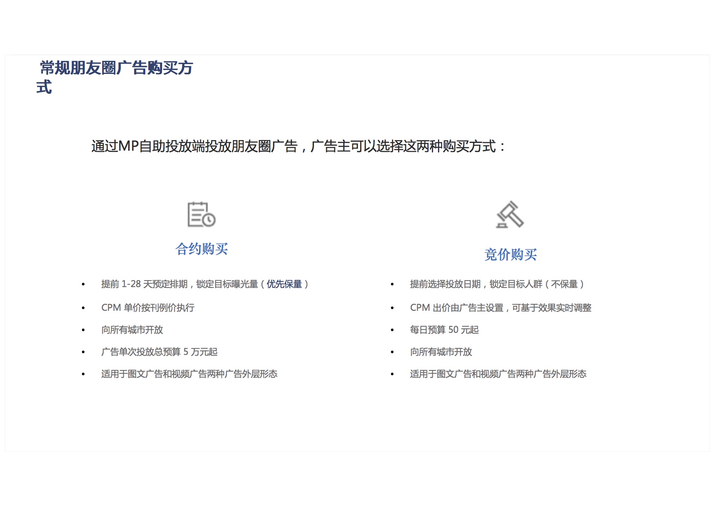Viewport: 716px width, 506px height.
Task: Click the intro sentence starting with 通过MP自助投放端
Action: (298, 146)
